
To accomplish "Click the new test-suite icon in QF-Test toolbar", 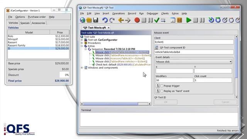I will (82, 20).
